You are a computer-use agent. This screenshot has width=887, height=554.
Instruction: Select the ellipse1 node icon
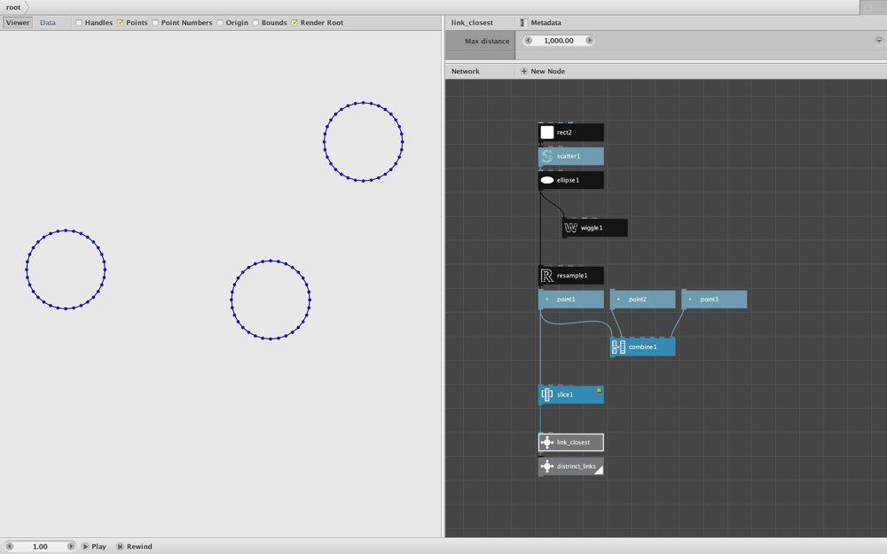tap(546, 180)
